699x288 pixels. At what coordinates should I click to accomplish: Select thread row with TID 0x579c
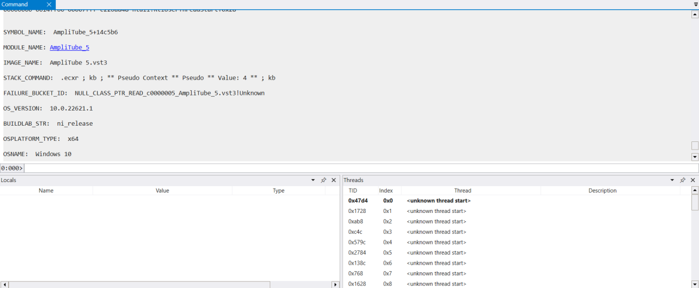(x=517, y=243)
